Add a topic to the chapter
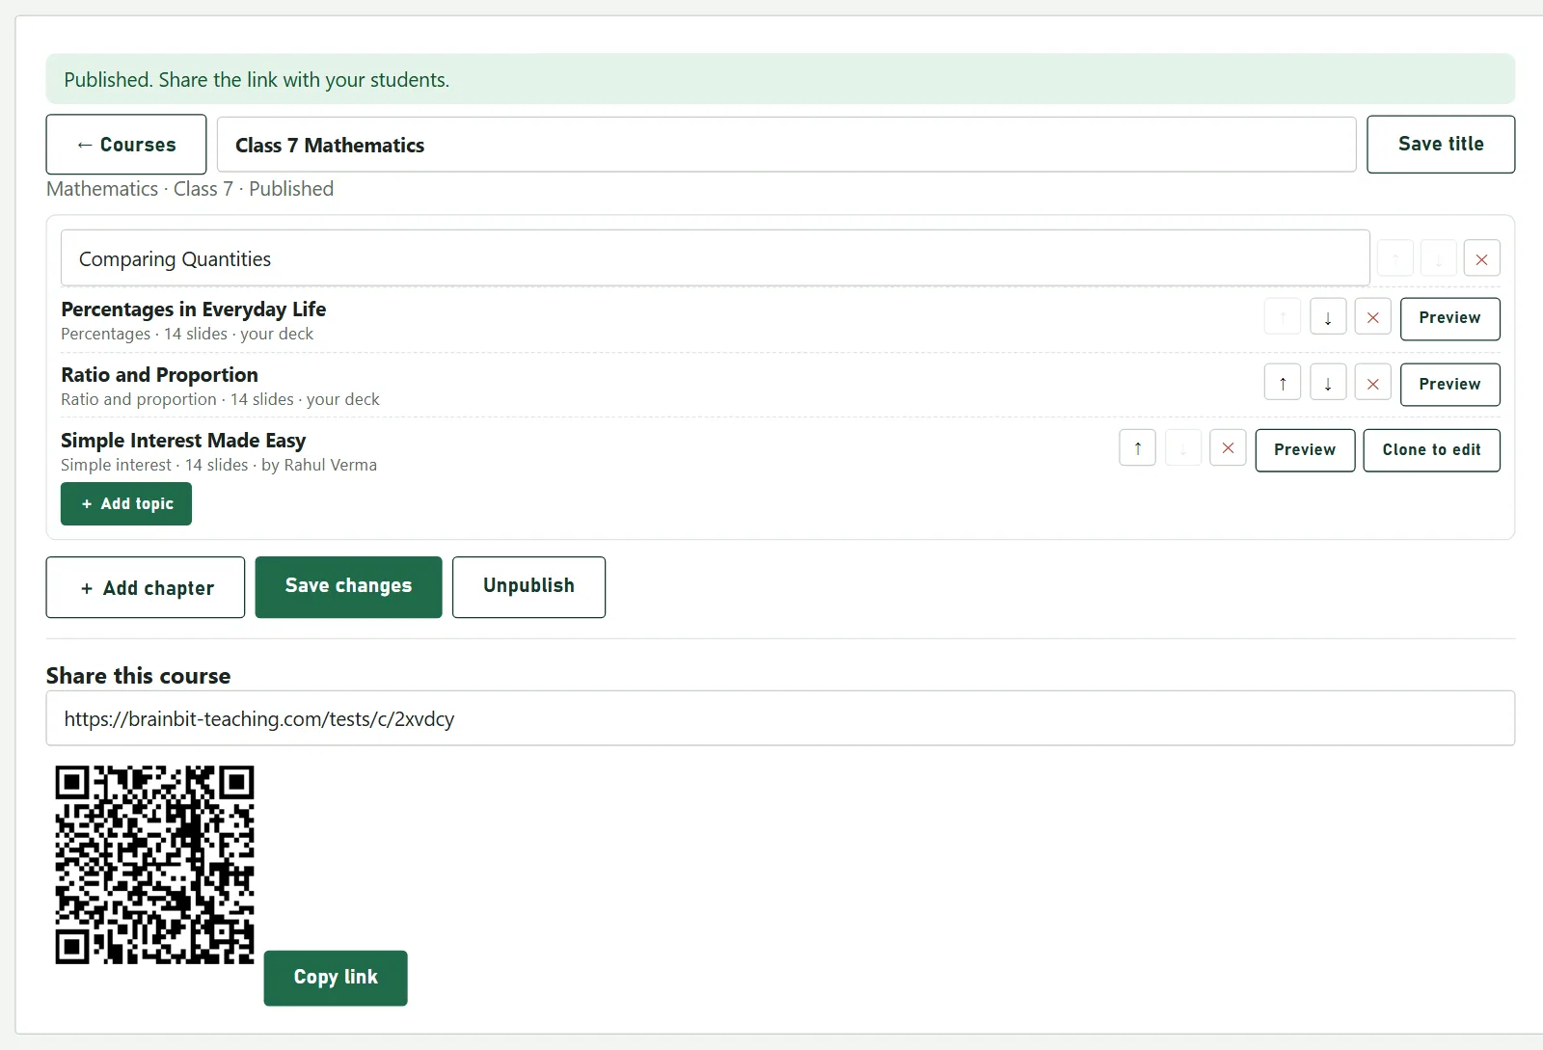Screen dimensions: 1543x1050 click(126, 503)
